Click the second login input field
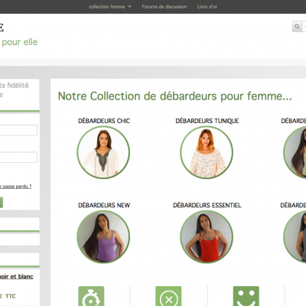 click(x=18, y=158)
